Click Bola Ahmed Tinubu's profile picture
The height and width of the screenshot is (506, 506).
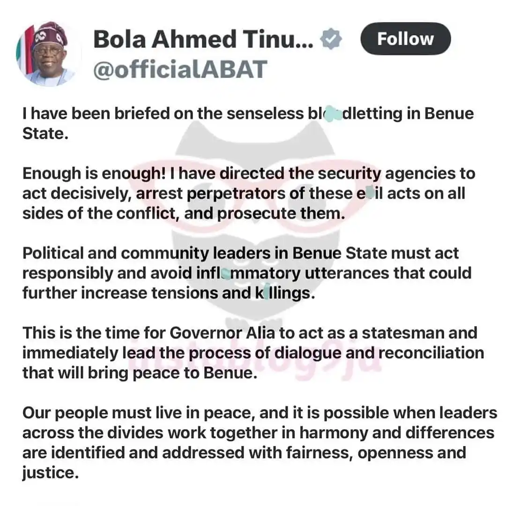tap(48, 53)
